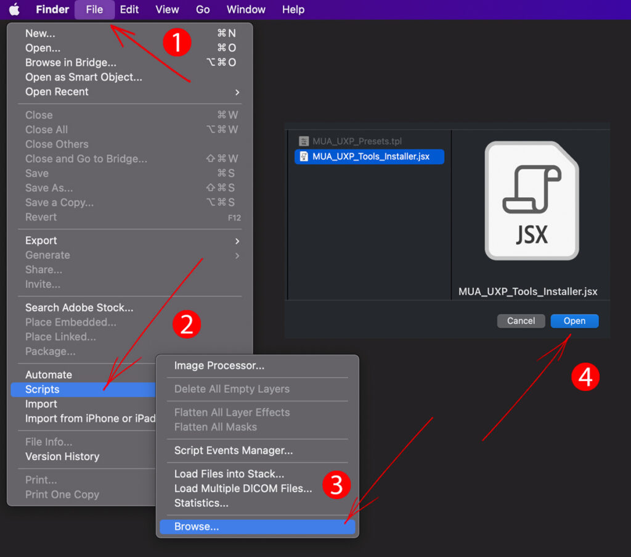Select Browse in Bridge... menu item
Screen dimensions: 631x557
pos(130,62)
